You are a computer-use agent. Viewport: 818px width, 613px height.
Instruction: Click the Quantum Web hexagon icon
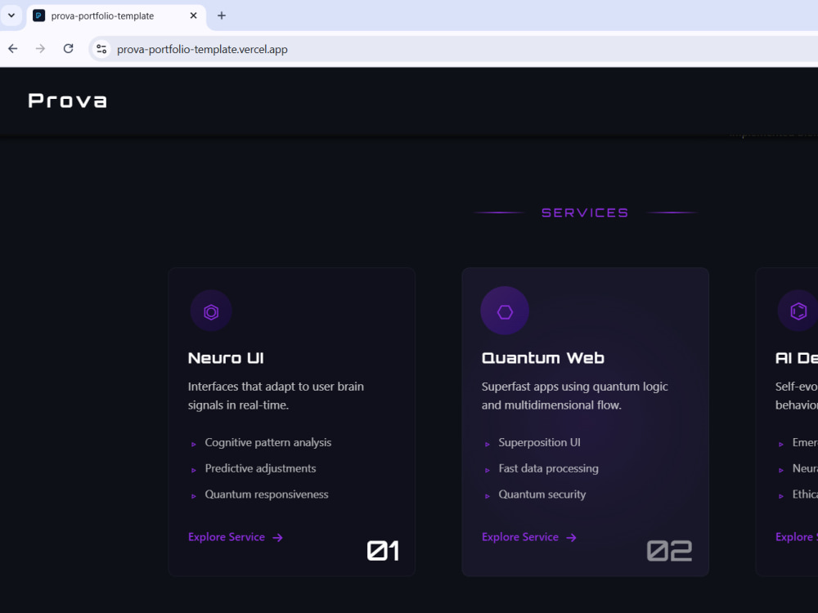point(505,311)
